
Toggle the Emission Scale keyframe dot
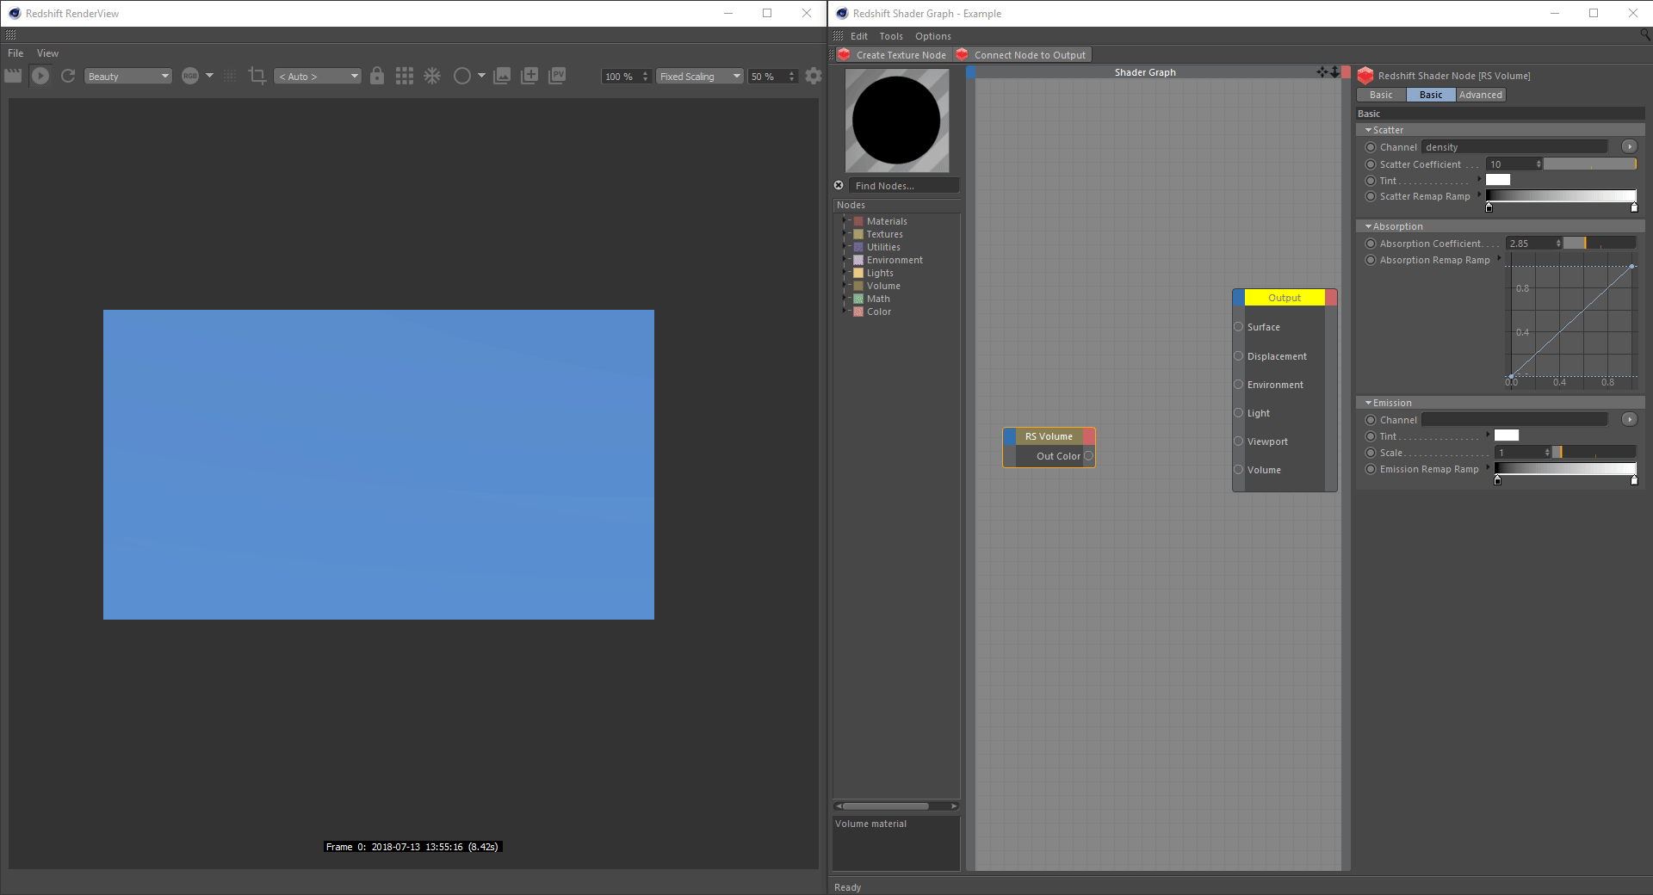1371,453
